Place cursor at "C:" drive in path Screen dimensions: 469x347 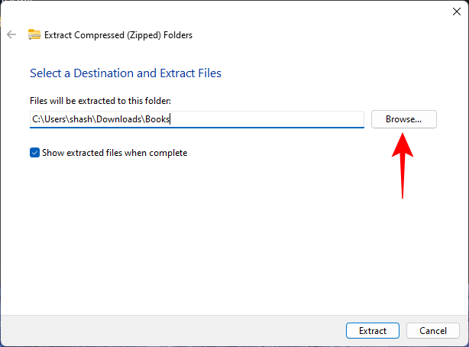(x=36, y=119)
